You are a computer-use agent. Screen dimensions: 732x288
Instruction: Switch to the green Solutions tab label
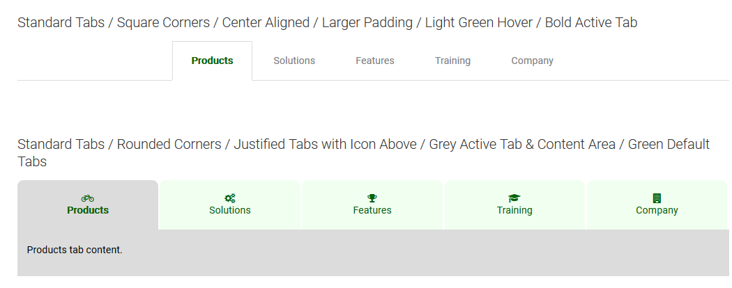coord(229,210)
